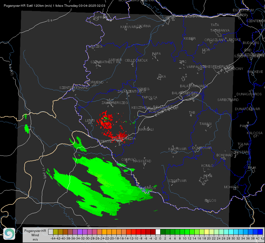Click the TATABANYA label
The height and width of the screenshot is (243, 265).
pos(220,30)
